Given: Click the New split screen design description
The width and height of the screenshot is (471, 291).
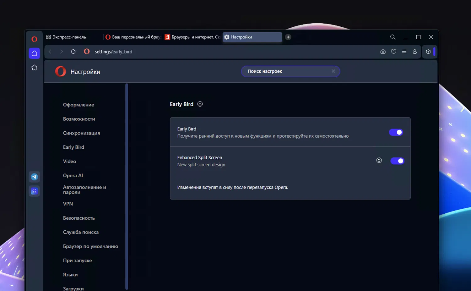Looking at the screenshot, I should pos(201,165).
